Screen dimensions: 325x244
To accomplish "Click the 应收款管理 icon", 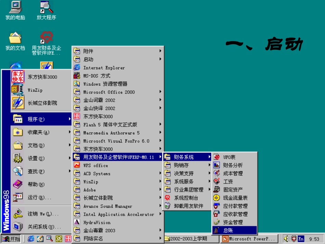I will [217, 214].
